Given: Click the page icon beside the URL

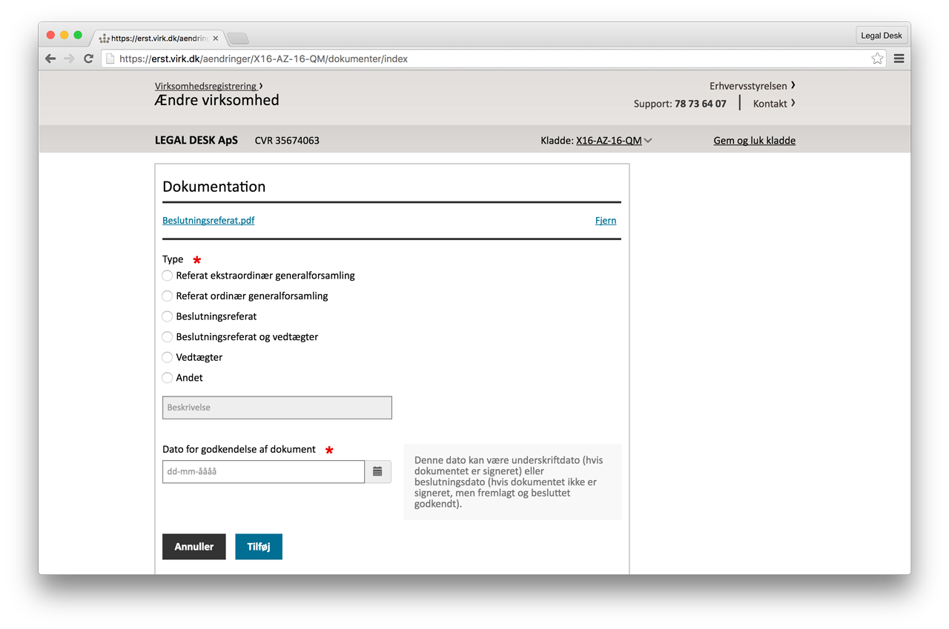Looking at the screenshot, I should (x=110, y=59).
